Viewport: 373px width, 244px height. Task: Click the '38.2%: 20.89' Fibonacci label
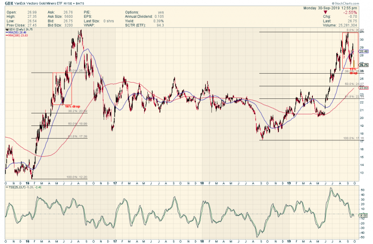coord(77,111)
